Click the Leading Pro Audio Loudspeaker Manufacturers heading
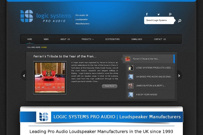This screenshot has width=203, height=135. point(101,132)
